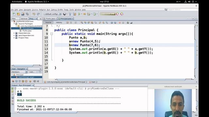The width and height of the screenshot is (209, 117).
Task: Click the New File toolbar icon
Action: click(14, 14)
